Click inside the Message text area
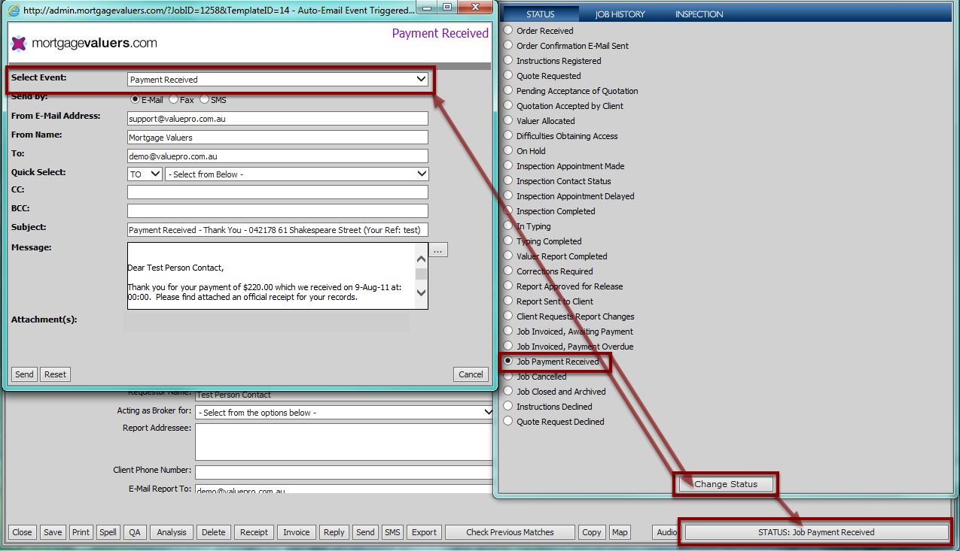The image size is (960, 551). point(271,275)
